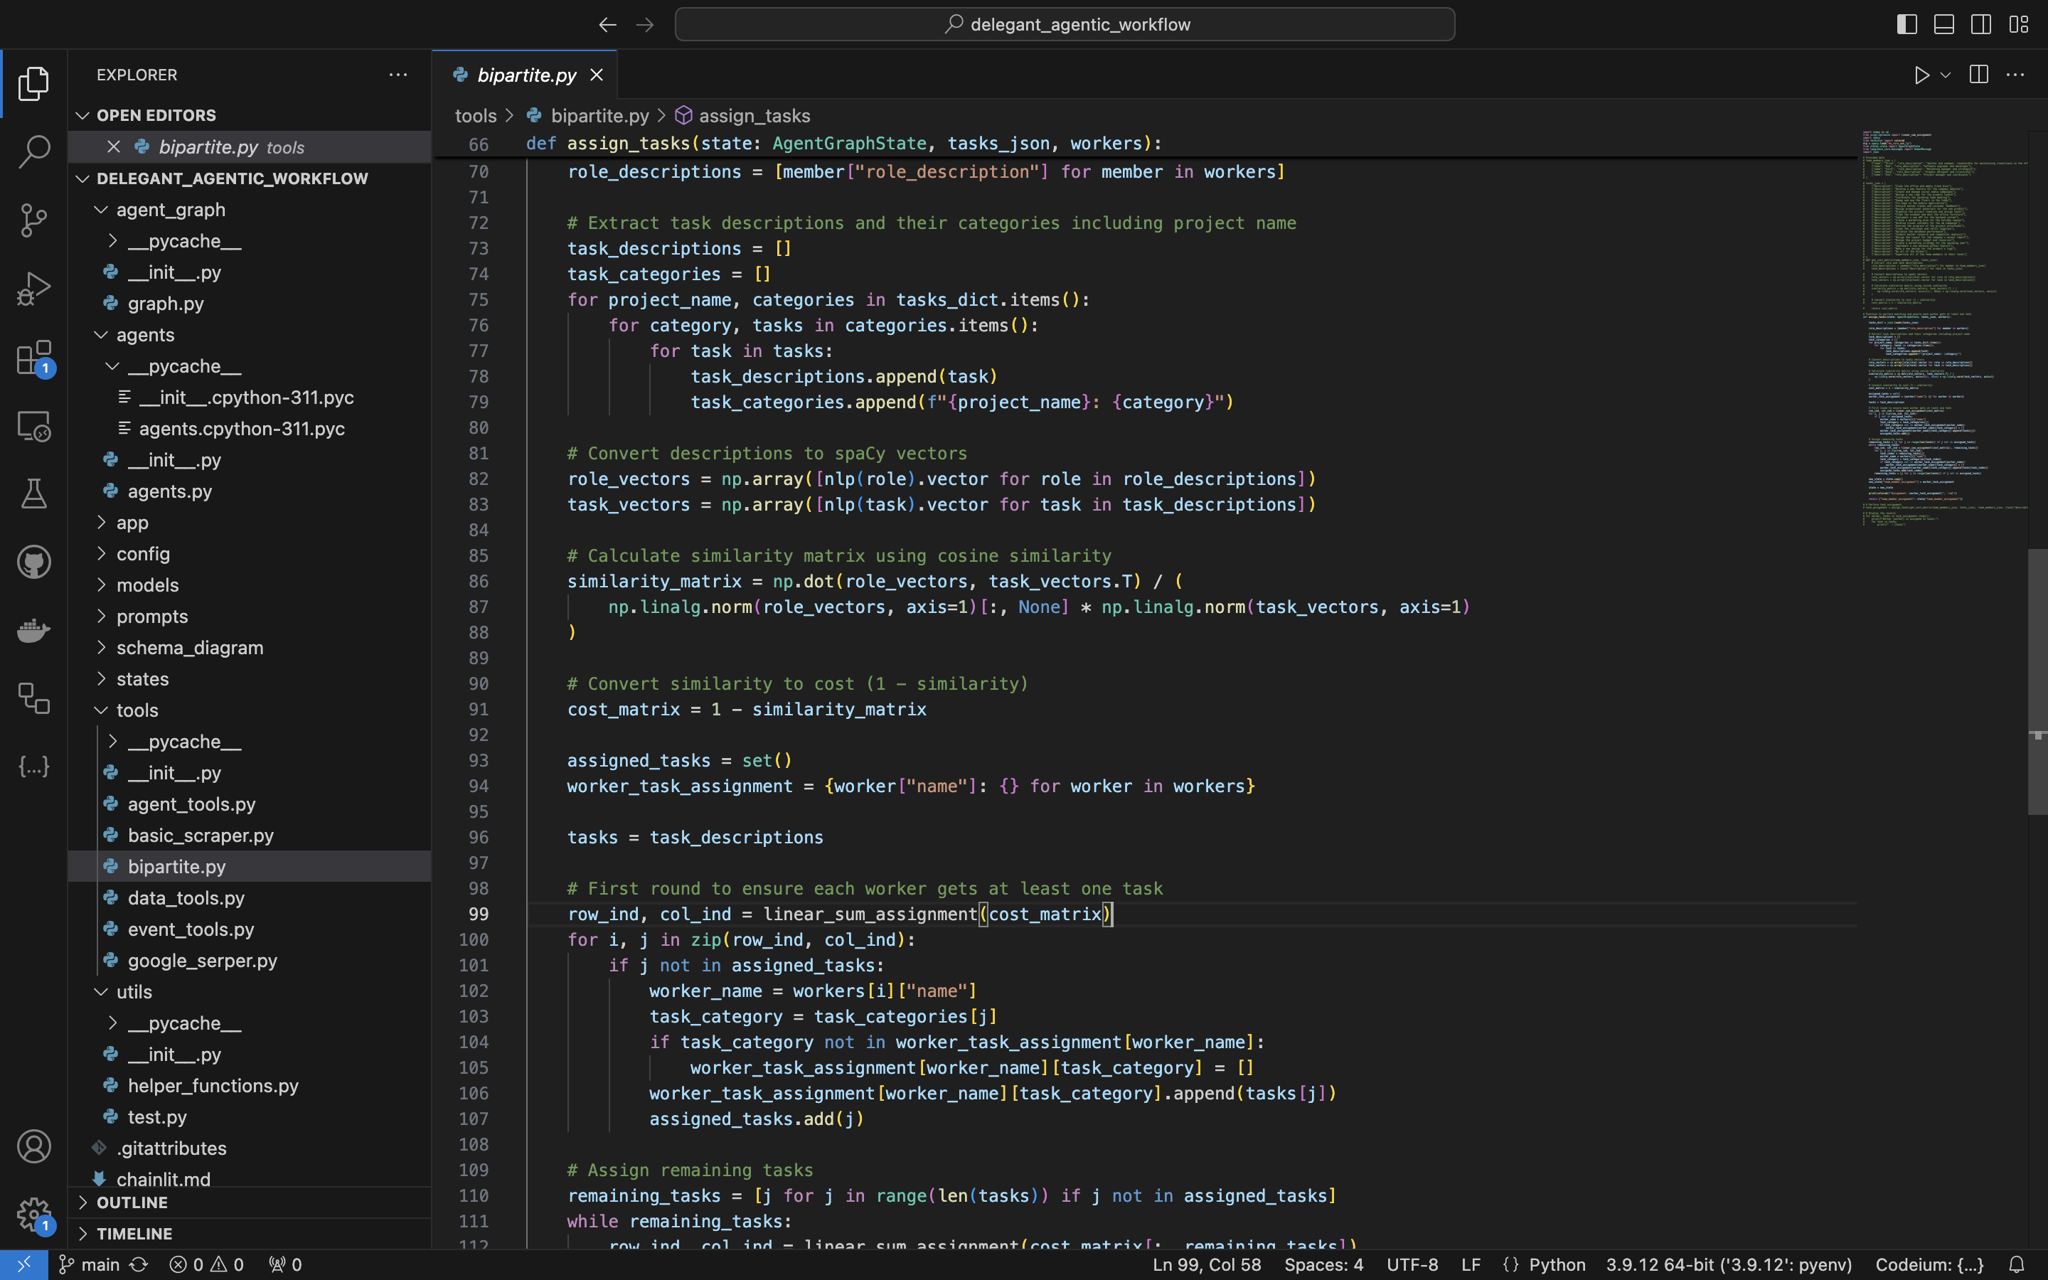
Task: Click the editor vertical scrollbar thumb
Action: coord(2038,681)
